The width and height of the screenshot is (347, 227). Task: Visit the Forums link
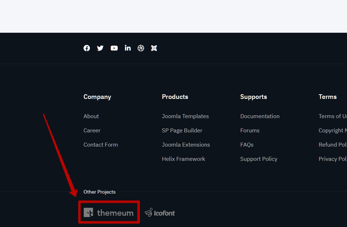click(250, 131)
